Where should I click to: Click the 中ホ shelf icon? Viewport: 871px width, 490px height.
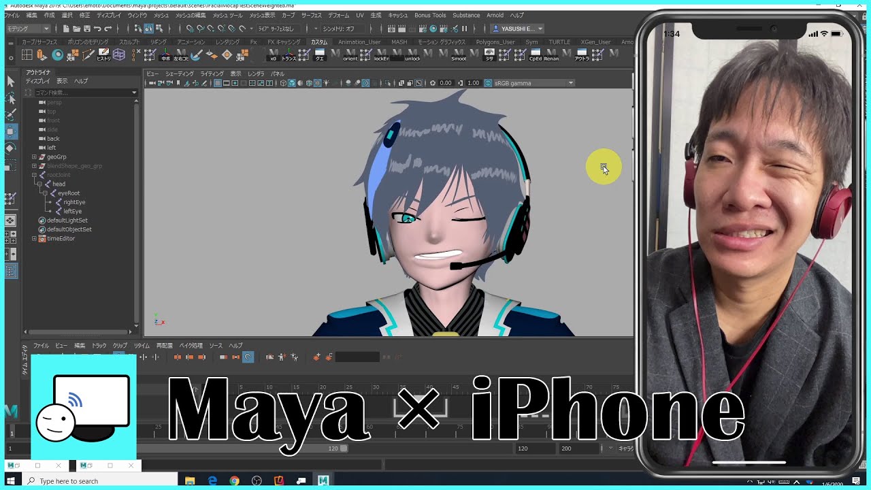[x=165, y=54]
